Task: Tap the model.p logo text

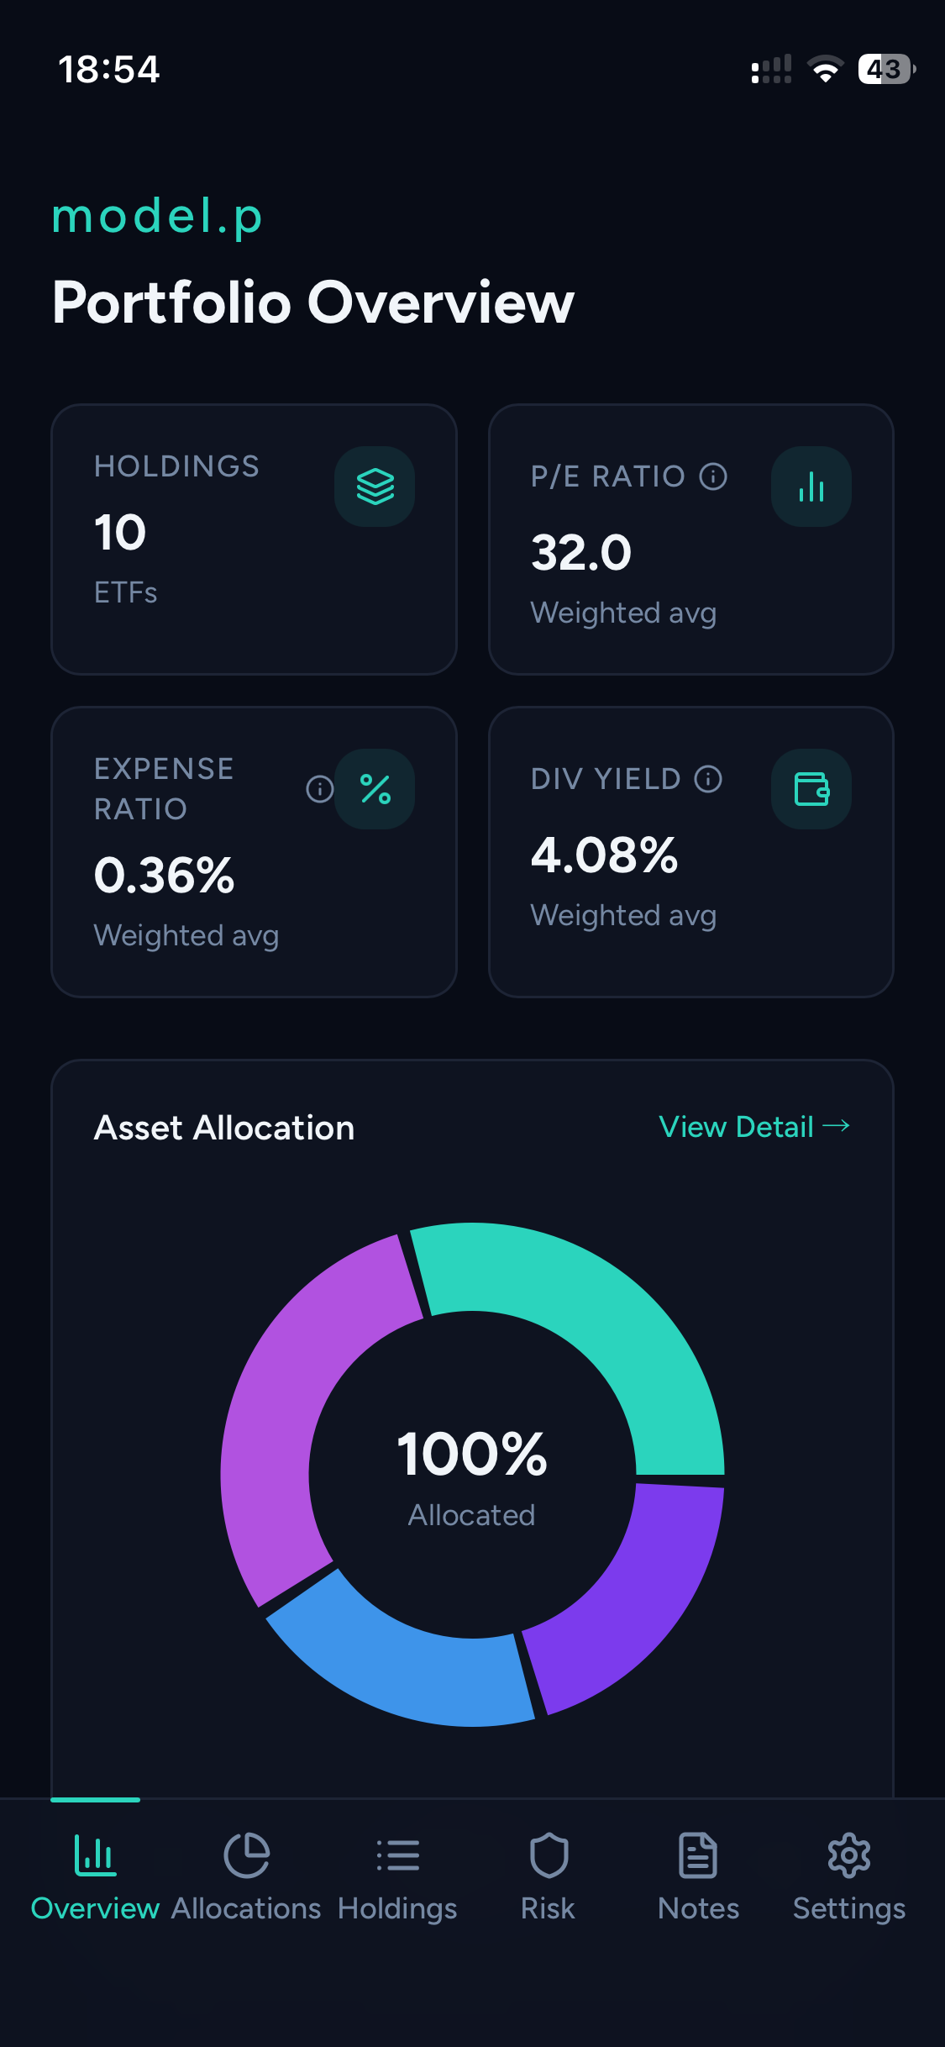Action: pyautogui.click(x=157, y=217)
